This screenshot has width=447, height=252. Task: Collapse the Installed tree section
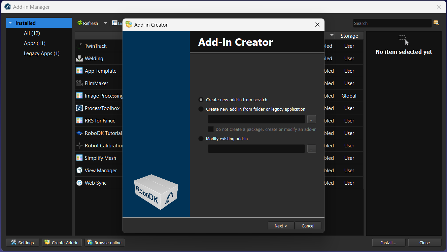[10, 23]
